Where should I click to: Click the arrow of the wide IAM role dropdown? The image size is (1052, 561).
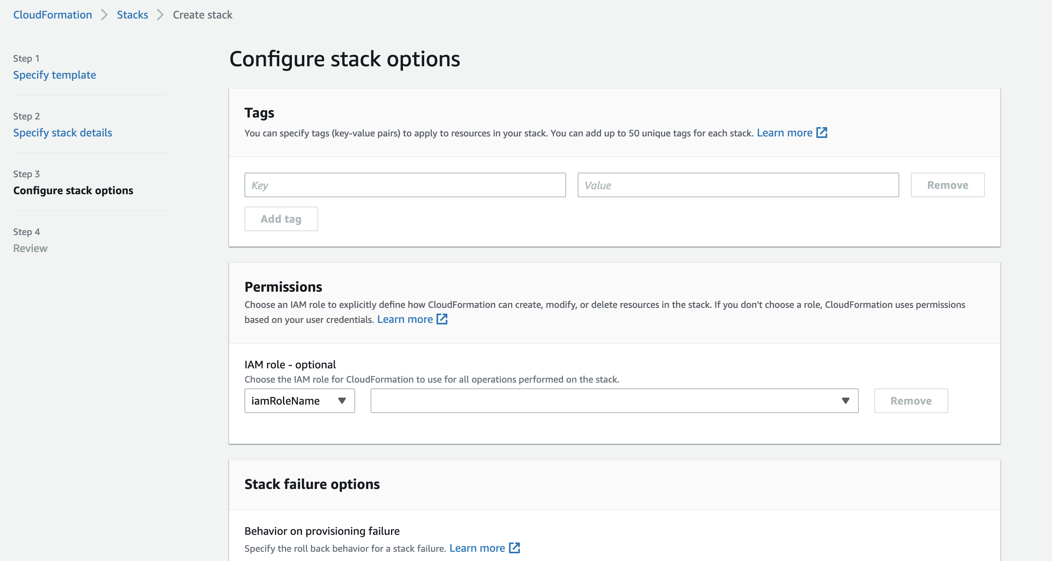point(846,401)
